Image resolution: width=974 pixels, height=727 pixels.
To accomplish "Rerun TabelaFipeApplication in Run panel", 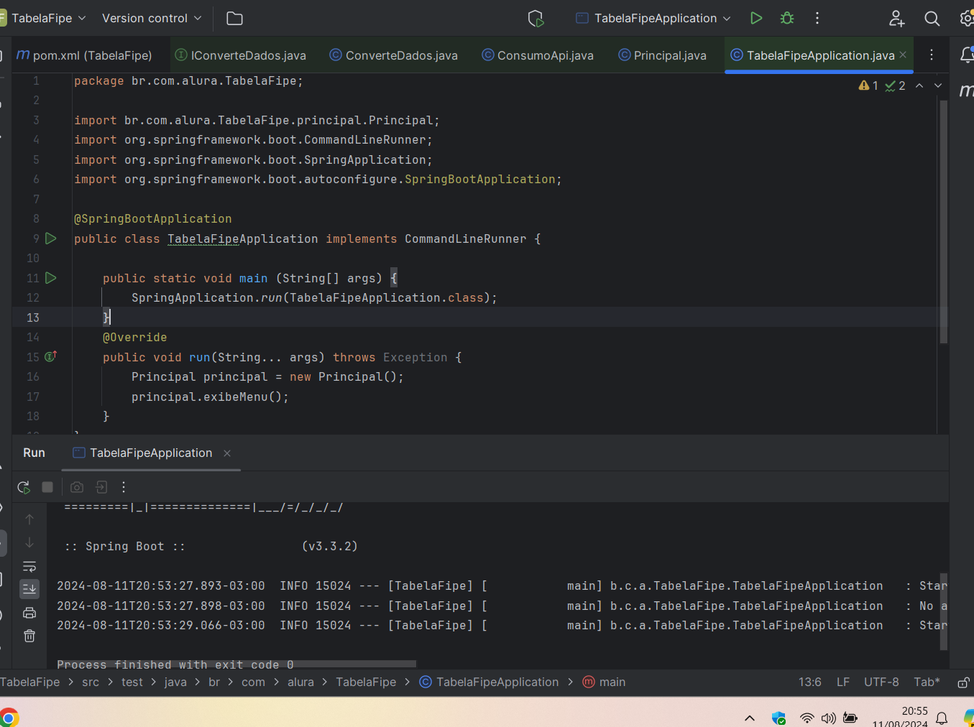I will (x=24, y=487).
